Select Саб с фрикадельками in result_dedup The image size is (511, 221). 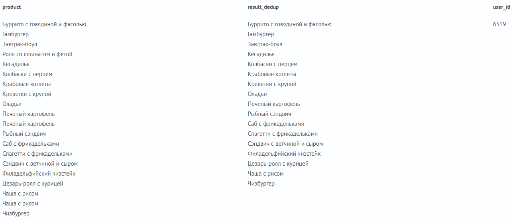tap(276, 124)
